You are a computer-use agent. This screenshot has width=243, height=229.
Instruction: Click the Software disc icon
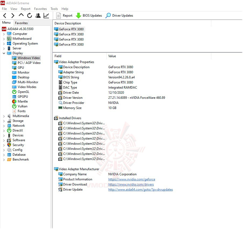click(x=9, y=140)
